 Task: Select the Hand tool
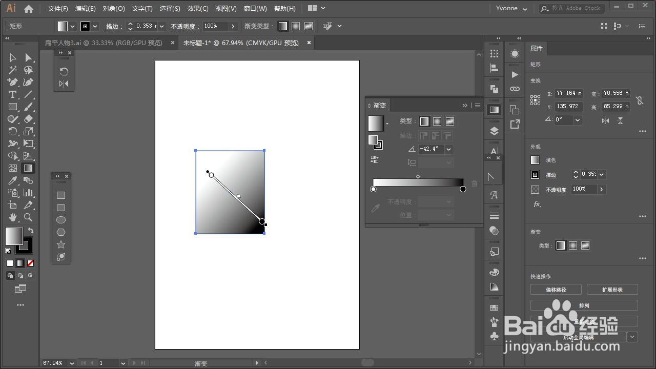click(x=13, y=217)
